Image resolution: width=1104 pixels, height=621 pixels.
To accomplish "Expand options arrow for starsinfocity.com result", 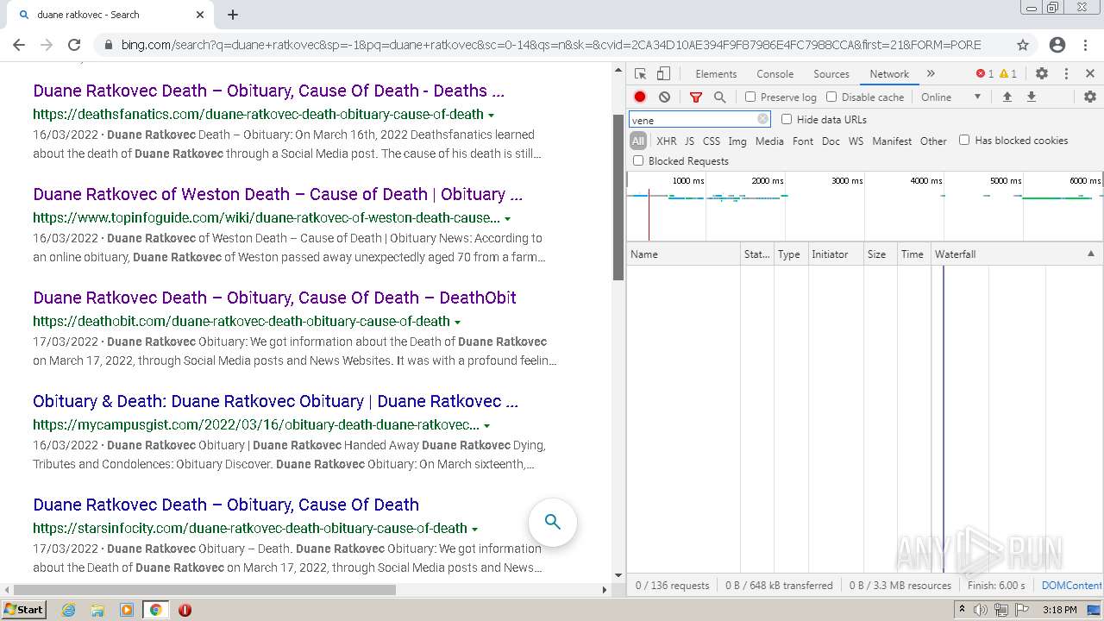I will tap(474, 530).
